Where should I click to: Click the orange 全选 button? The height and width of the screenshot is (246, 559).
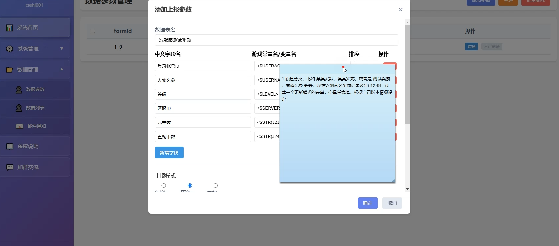[508, 2]
